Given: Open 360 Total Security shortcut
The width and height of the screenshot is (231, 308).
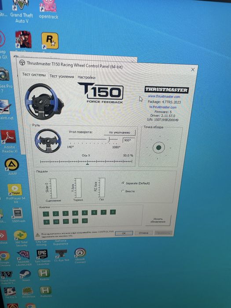Looking at the screenshot, I should click(21, 238).
